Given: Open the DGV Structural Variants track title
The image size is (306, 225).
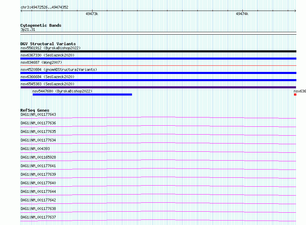Looking at the screenshot, I should point(48,44).
